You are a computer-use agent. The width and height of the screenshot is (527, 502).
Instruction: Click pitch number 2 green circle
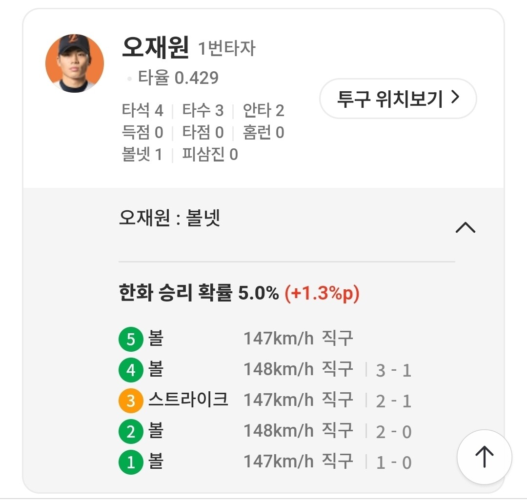[131, 432]
